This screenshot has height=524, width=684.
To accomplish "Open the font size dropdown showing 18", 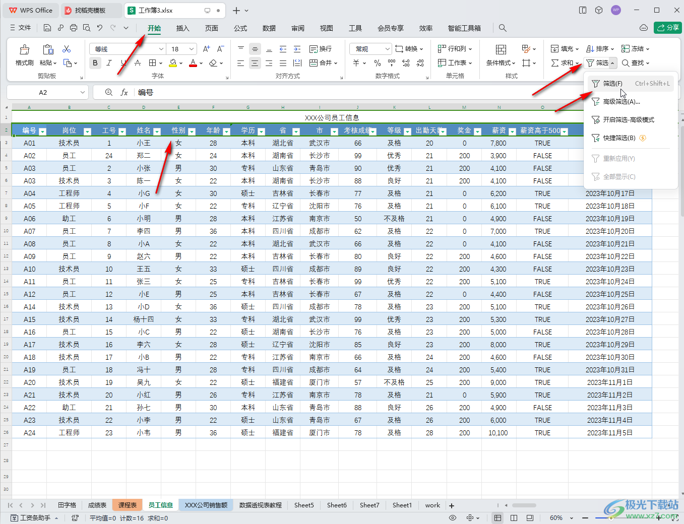I will pos(192,49).
